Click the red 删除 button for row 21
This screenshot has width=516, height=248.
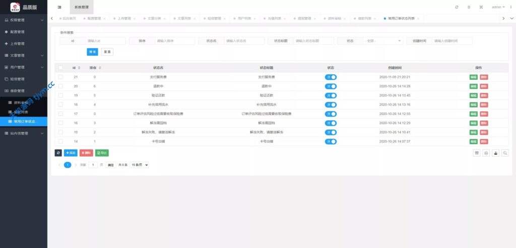click(484, 77)
